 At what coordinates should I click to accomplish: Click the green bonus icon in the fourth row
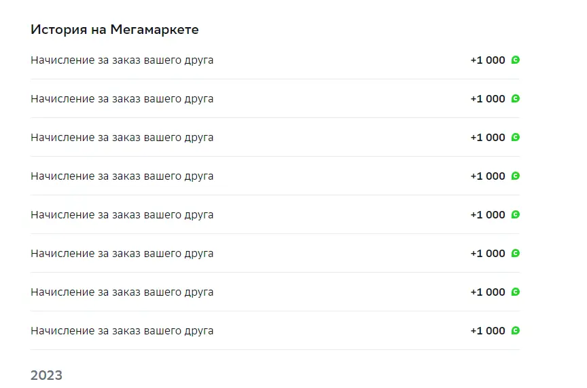click(516, 176)
